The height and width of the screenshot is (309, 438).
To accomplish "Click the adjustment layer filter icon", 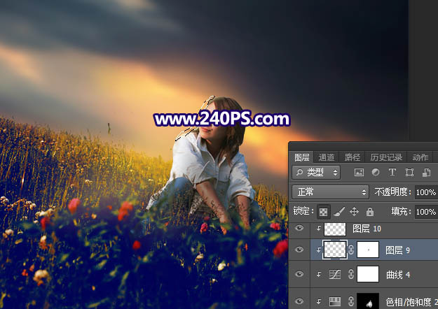I will point(376,172).
